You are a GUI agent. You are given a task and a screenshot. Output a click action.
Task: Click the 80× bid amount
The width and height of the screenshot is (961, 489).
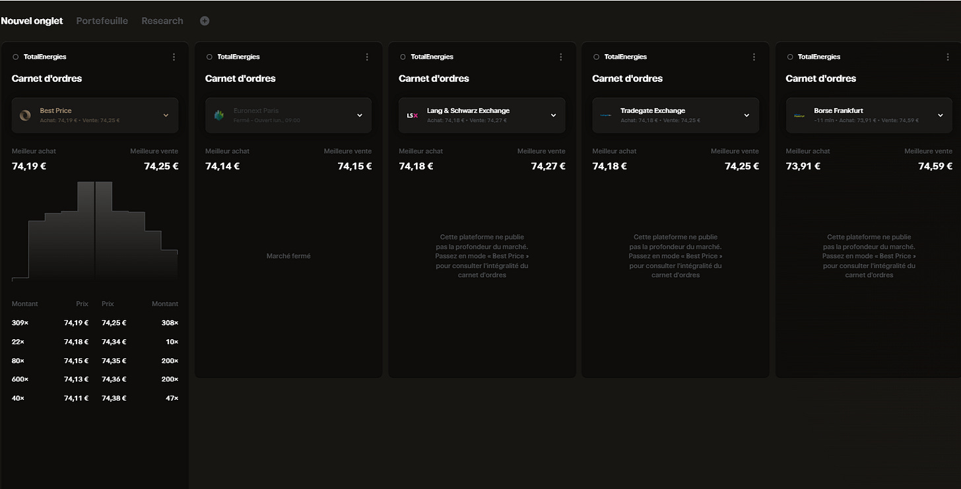click(x=18, y=361)
